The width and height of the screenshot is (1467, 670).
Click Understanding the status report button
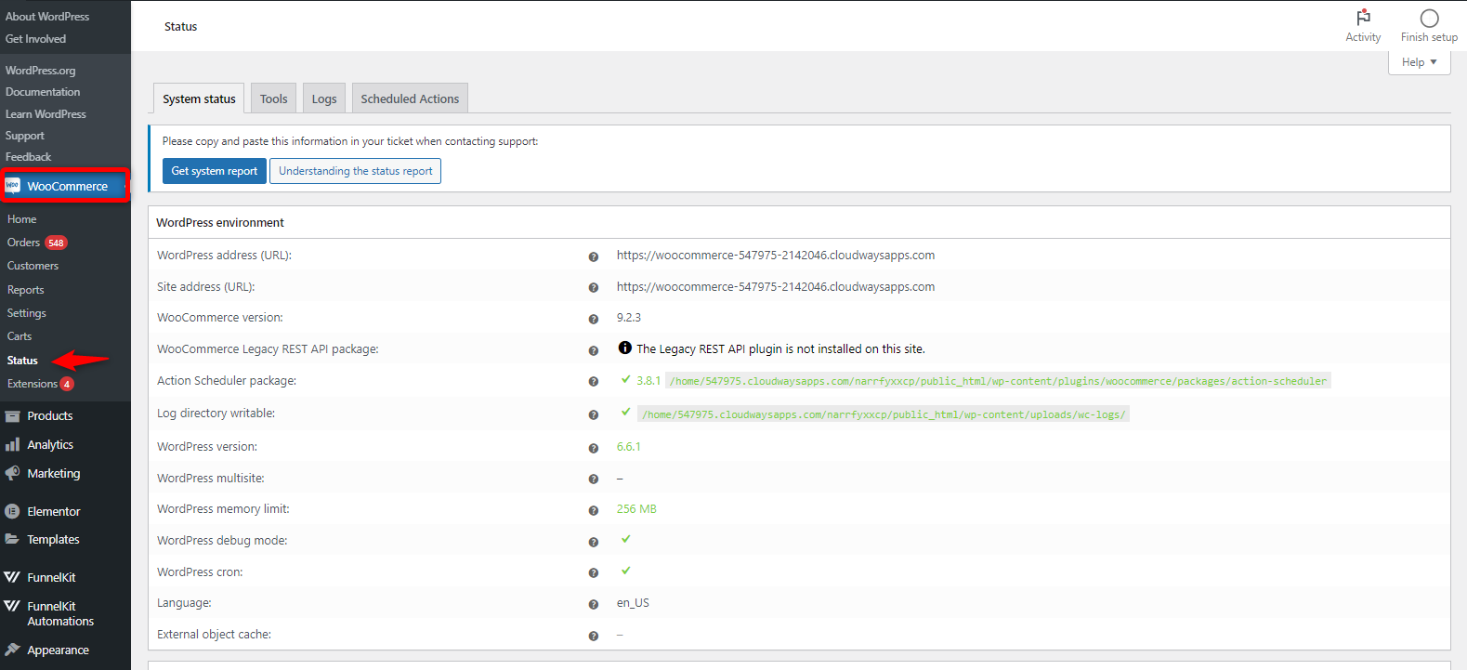(x=355, y=171)
